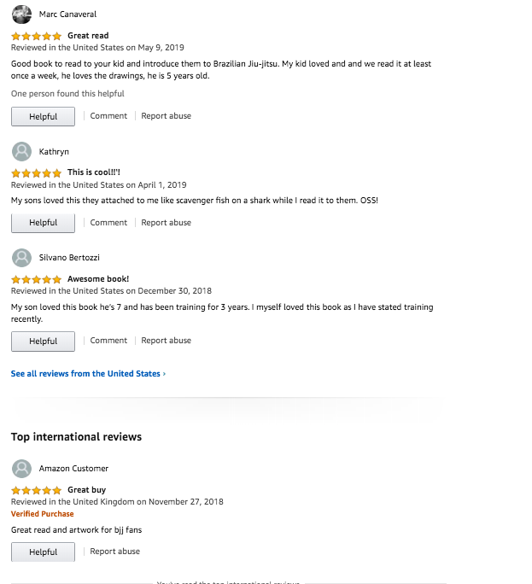The image size is (532, 584).
Task: Open Marc Canaveral's profile name link
Action: (x=67, y=15)
